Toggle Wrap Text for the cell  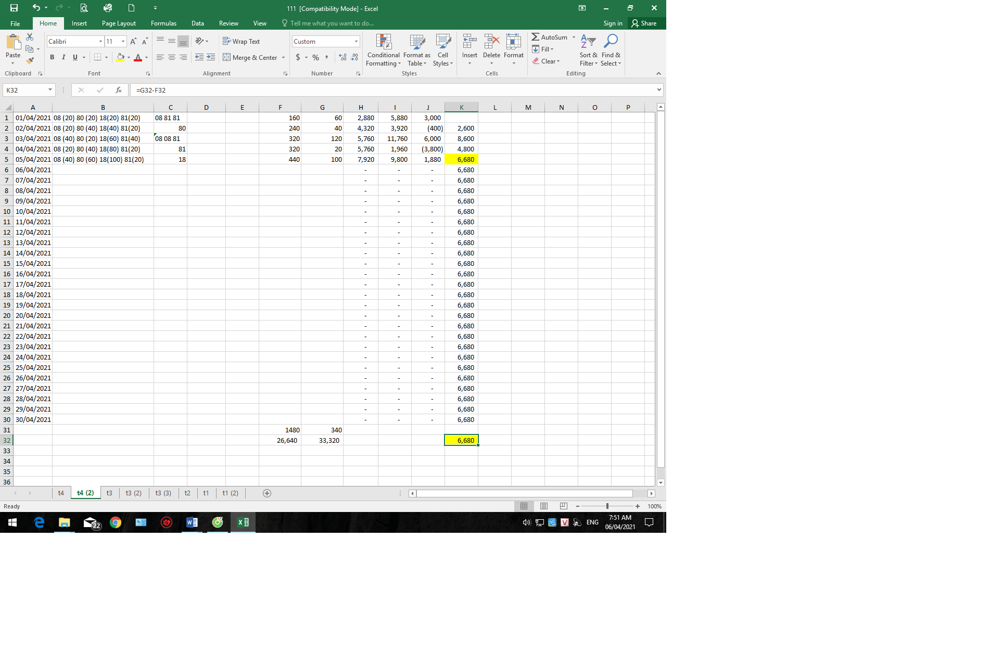pyautogui.click(x=241, y=41)
